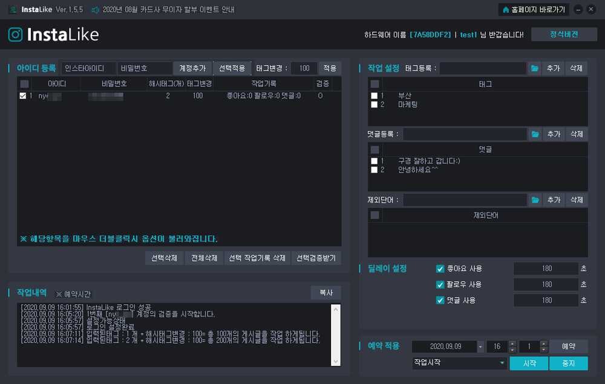Decrease the reservation minute value

coord(544,350)
